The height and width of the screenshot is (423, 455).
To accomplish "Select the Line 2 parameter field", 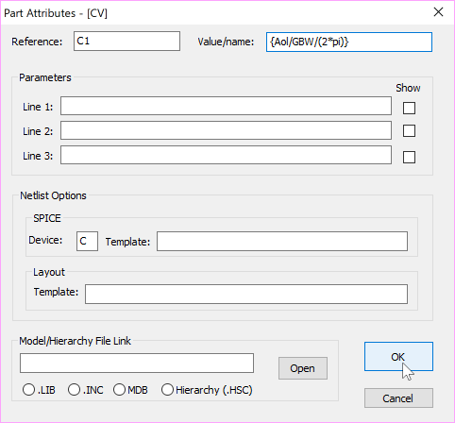I will tap(226, 130).
